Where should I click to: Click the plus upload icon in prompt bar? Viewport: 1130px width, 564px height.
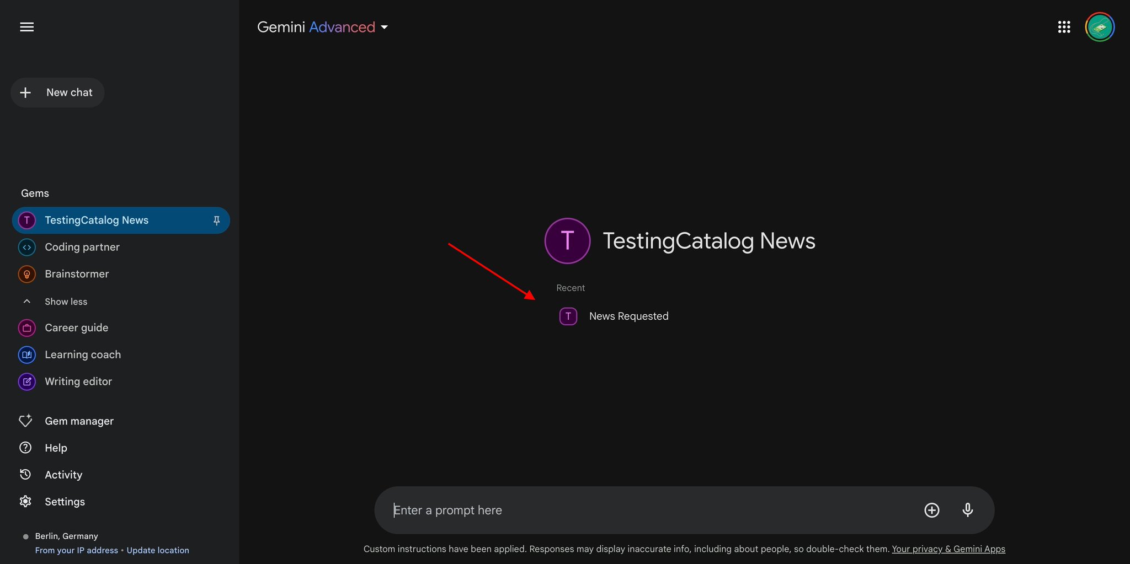click(x=931, y=510)
